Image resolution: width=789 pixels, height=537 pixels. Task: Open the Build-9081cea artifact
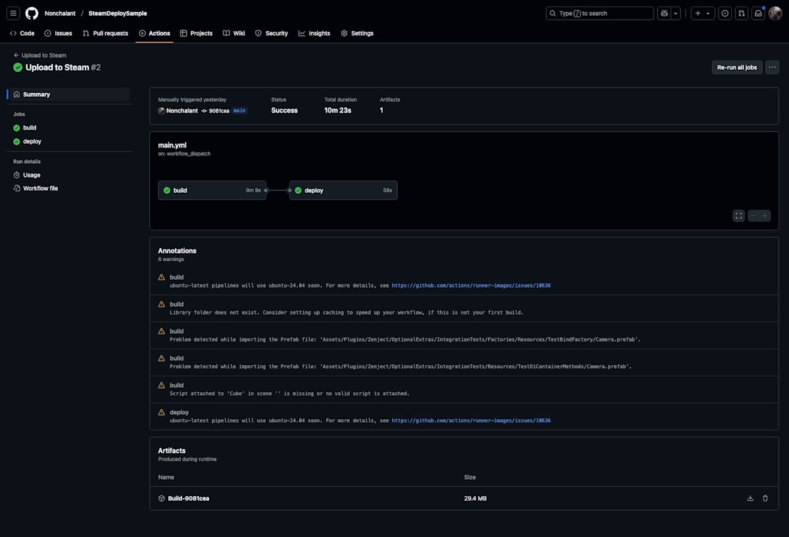(189, 498)
